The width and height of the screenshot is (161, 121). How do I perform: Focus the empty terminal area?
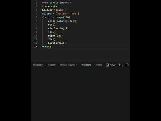click(x=80, y=94)
